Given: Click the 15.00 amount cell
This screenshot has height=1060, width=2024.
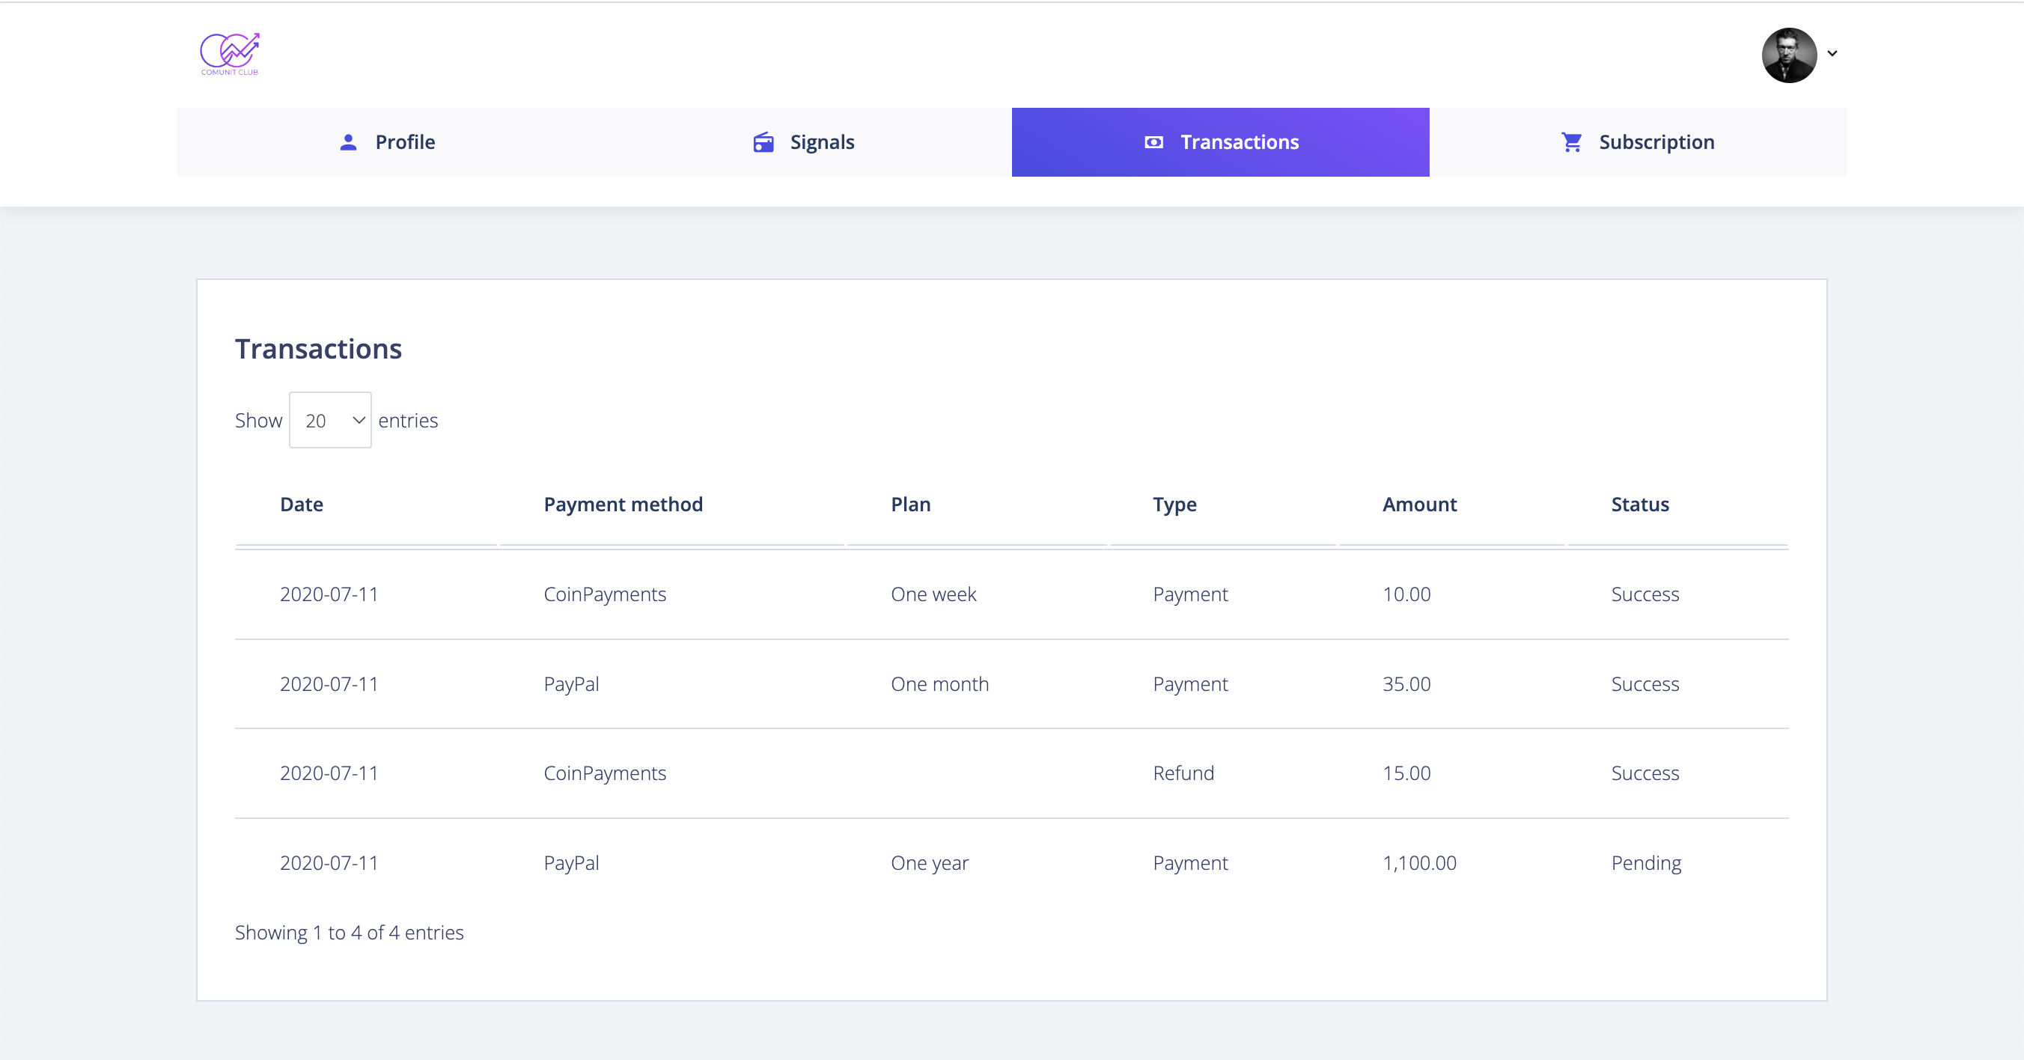Looking at the screenshot, I should [1406, 773].
